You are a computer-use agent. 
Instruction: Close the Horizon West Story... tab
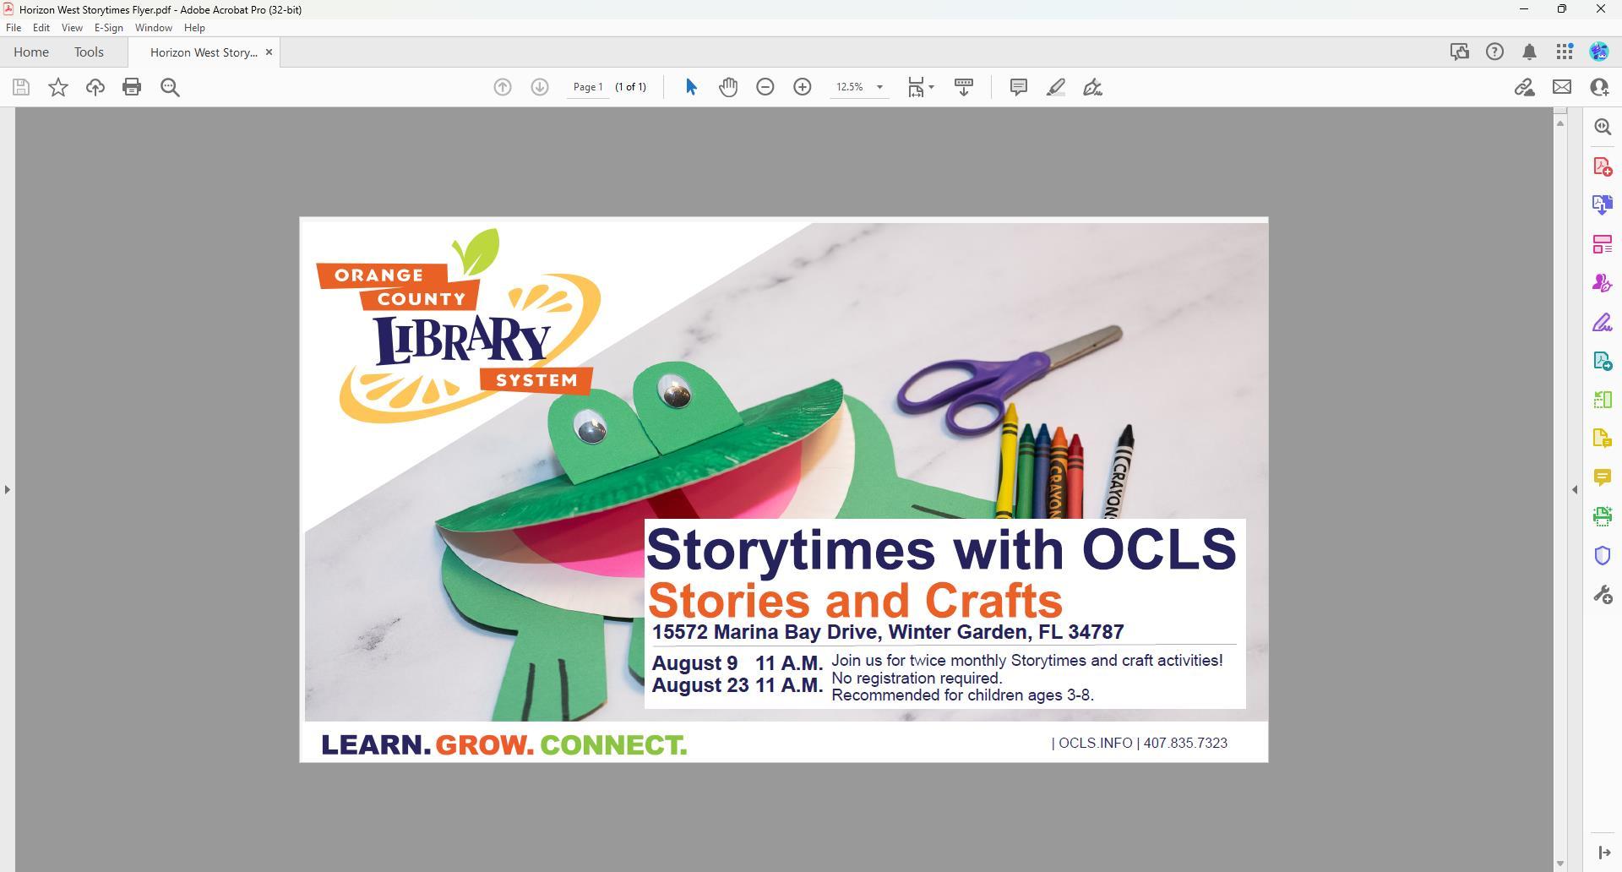[269, 52]
